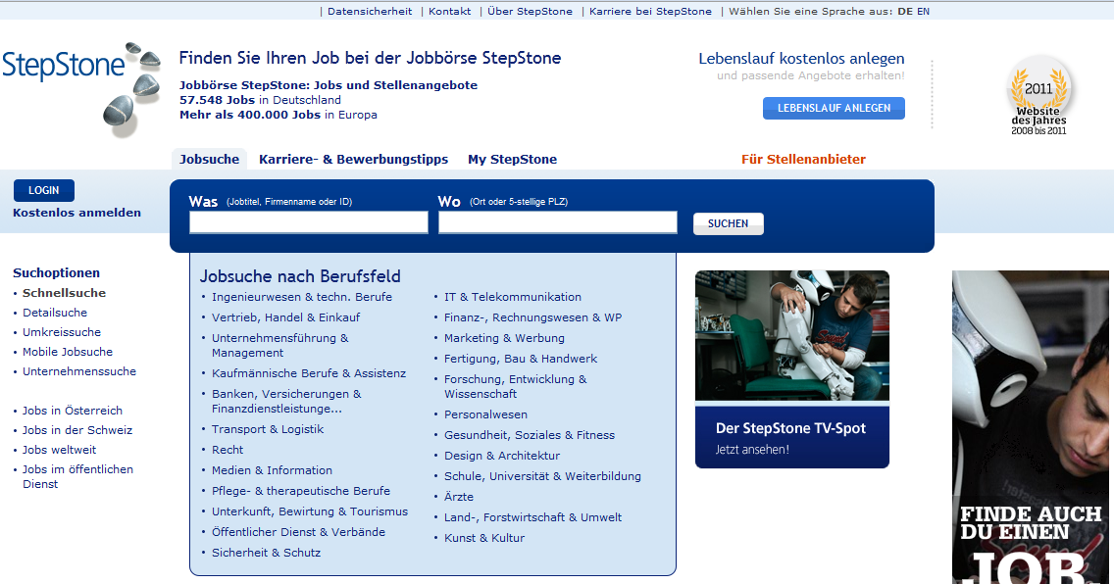Click the StepStone logo
This screenshot has height=584, width=1114.
[81, 89]
